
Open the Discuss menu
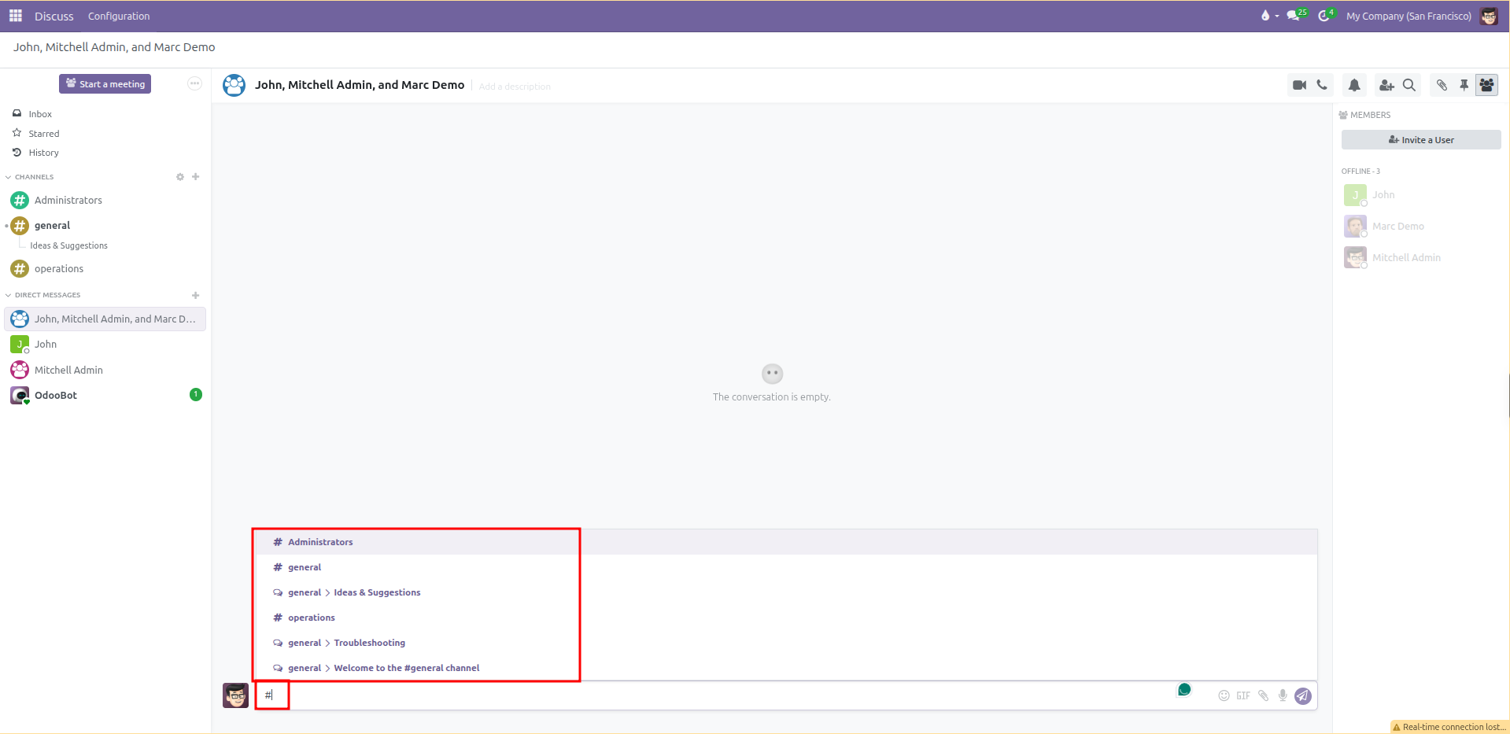click(x=54, y=16)
